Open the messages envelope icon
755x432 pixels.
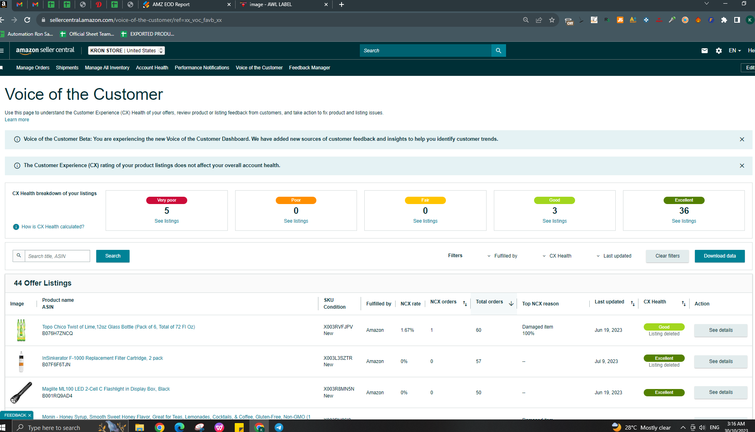click(705, 51)
